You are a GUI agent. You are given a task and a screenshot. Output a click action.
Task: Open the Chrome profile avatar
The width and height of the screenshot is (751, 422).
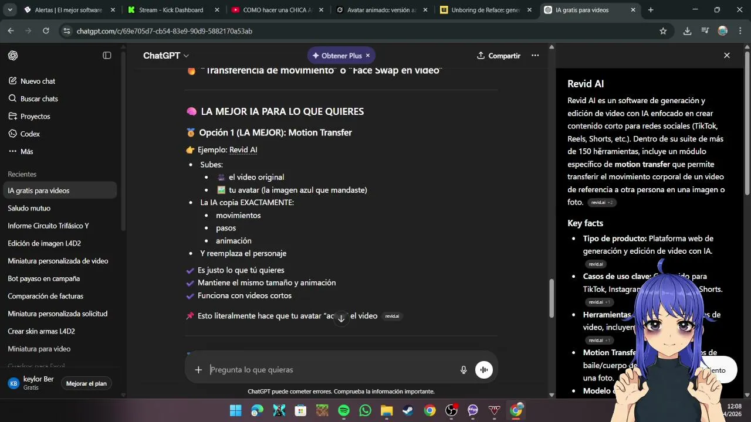coord(723,31)
